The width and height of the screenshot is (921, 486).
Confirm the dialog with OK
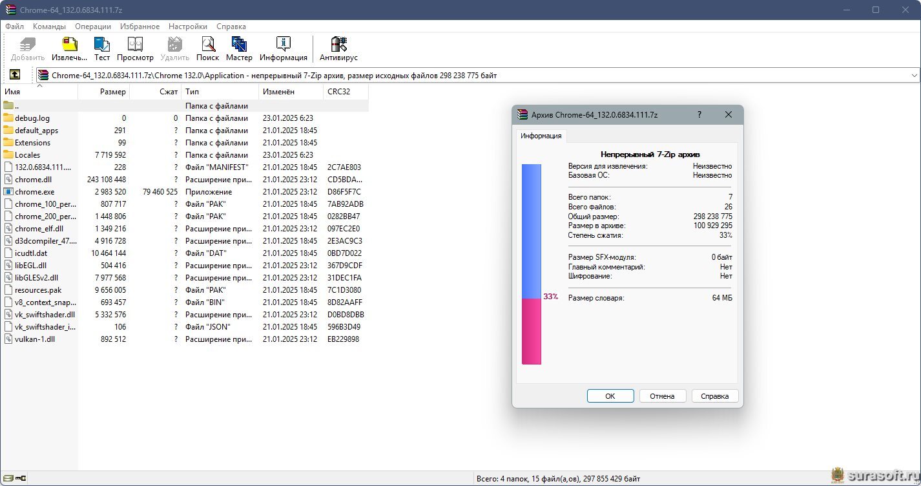point(610,396)
